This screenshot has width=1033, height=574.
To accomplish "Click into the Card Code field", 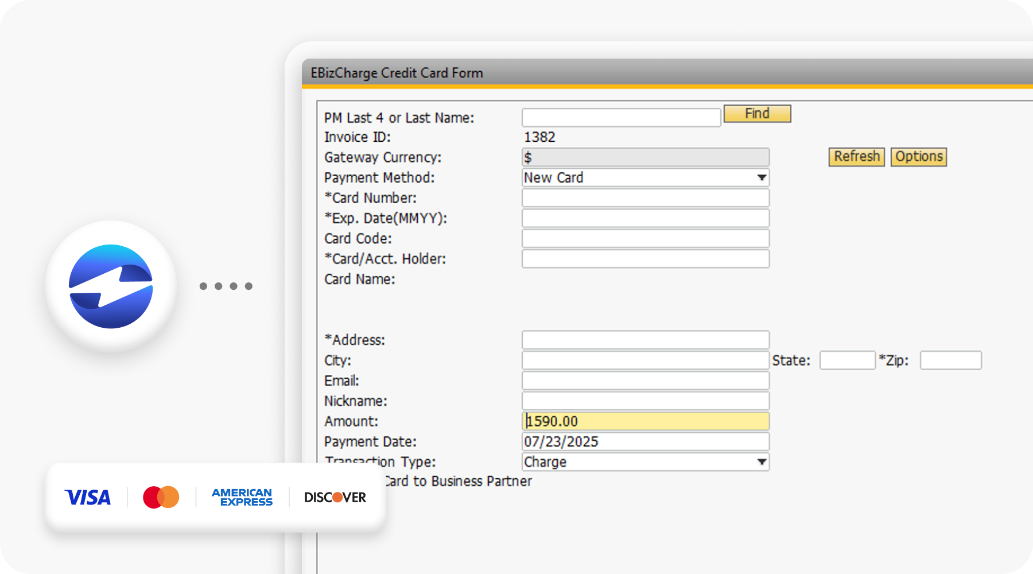I will point(646,239).
